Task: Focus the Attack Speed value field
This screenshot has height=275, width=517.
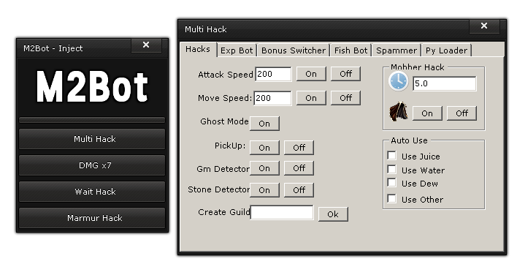Action: (x=273, y=74)
